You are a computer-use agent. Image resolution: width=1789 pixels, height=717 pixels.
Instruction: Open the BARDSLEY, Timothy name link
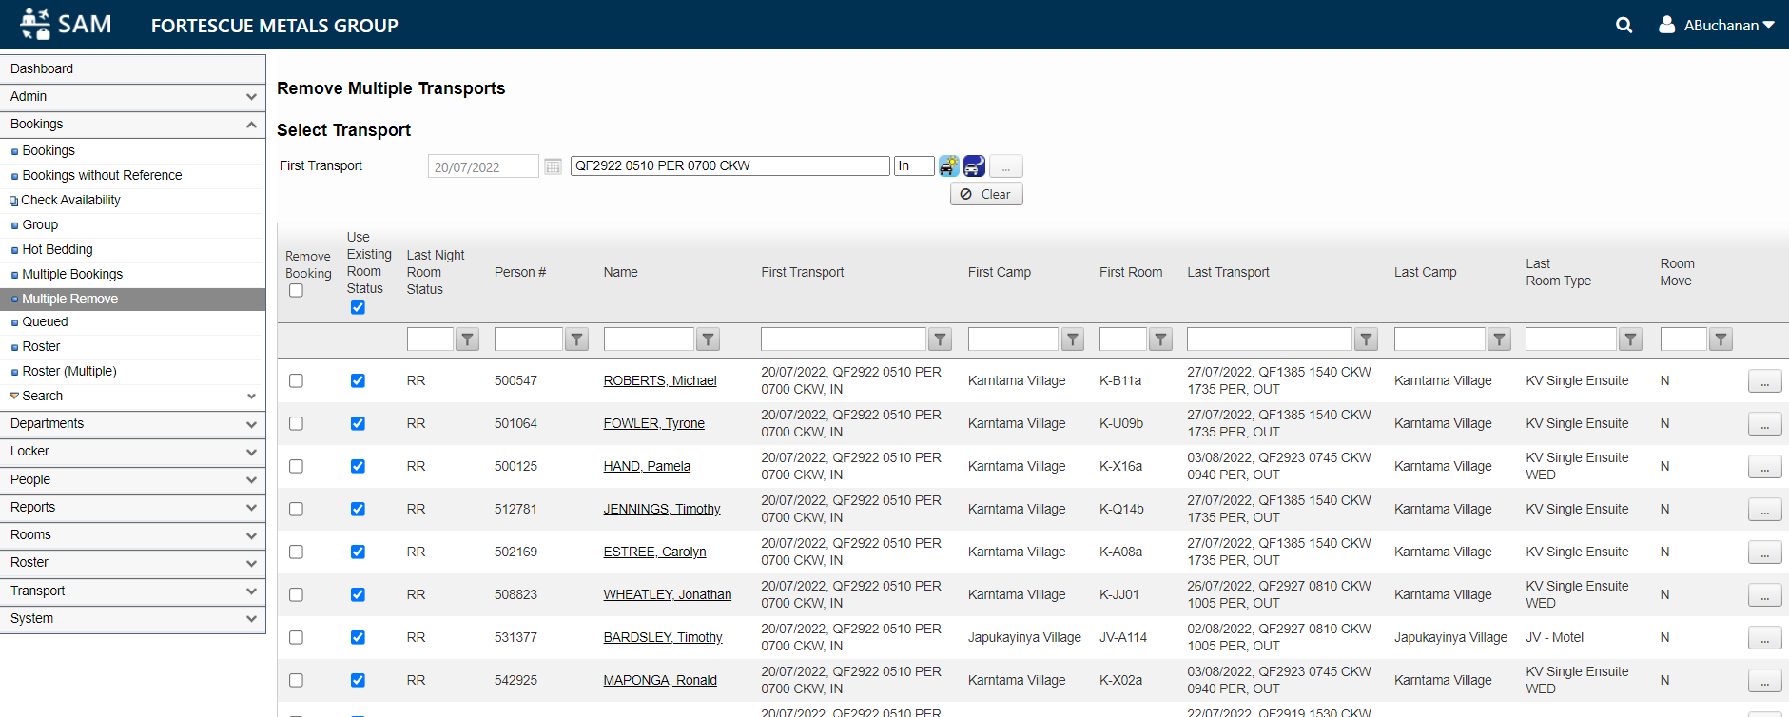pyautogui.click(x=663, y=637)
